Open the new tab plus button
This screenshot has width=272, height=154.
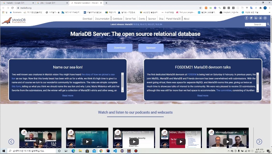point(106,3)
